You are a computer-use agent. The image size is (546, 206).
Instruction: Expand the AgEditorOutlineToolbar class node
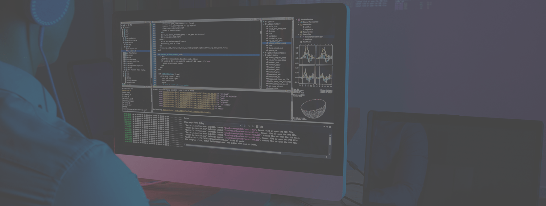263,53
